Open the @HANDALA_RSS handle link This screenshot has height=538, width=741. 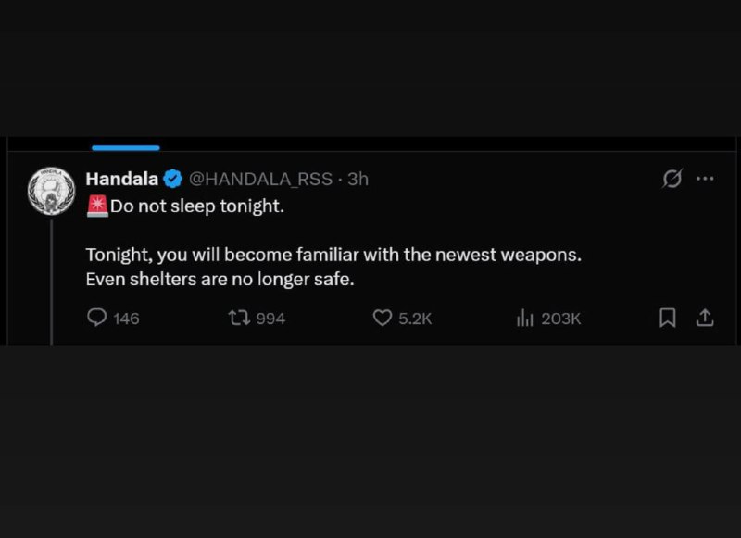click(x=260, y=179)
